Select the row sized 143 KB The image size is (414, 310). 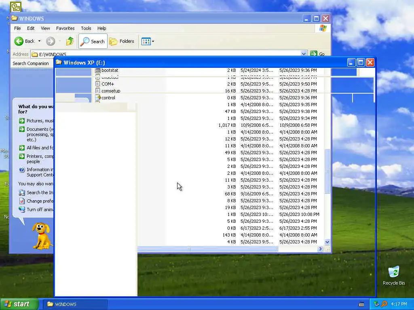(x=229, y=235)
